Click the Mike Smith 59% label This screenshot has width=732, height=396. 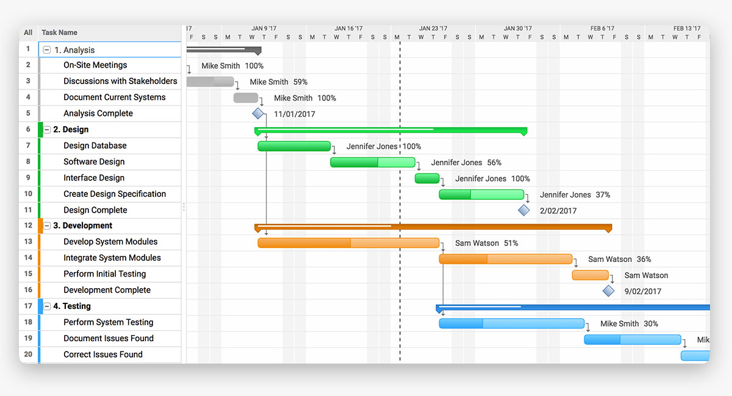(x=279, y=82)
